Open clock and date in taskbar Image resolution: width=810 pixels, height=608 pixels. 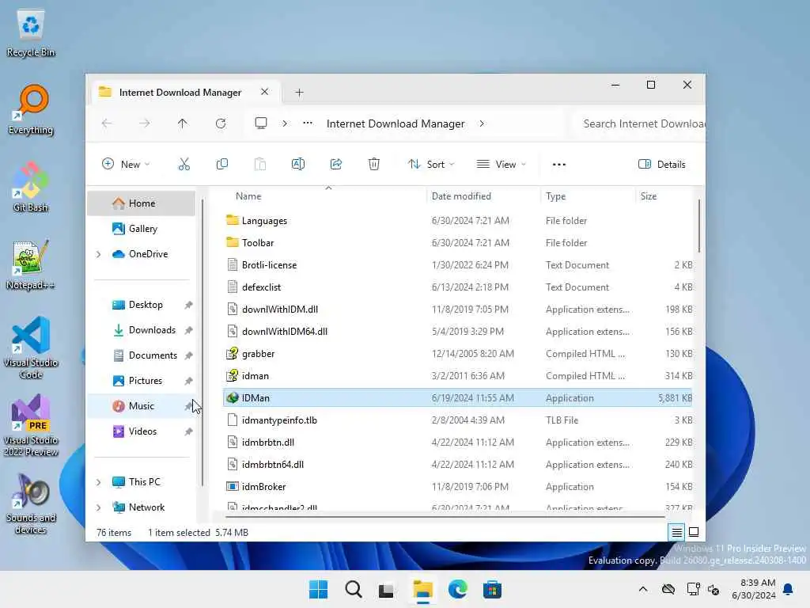click(753, 589)
